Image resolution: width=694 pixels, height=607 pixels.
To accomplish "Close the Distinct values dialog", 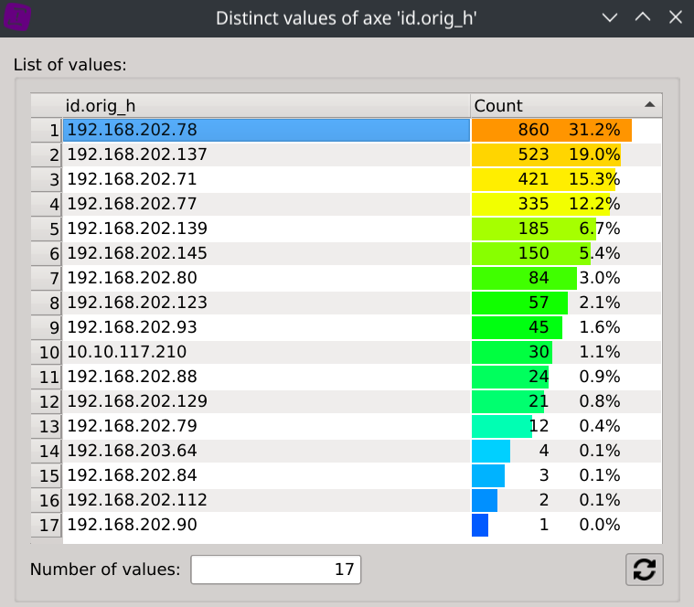I will (x=675, y=17).
